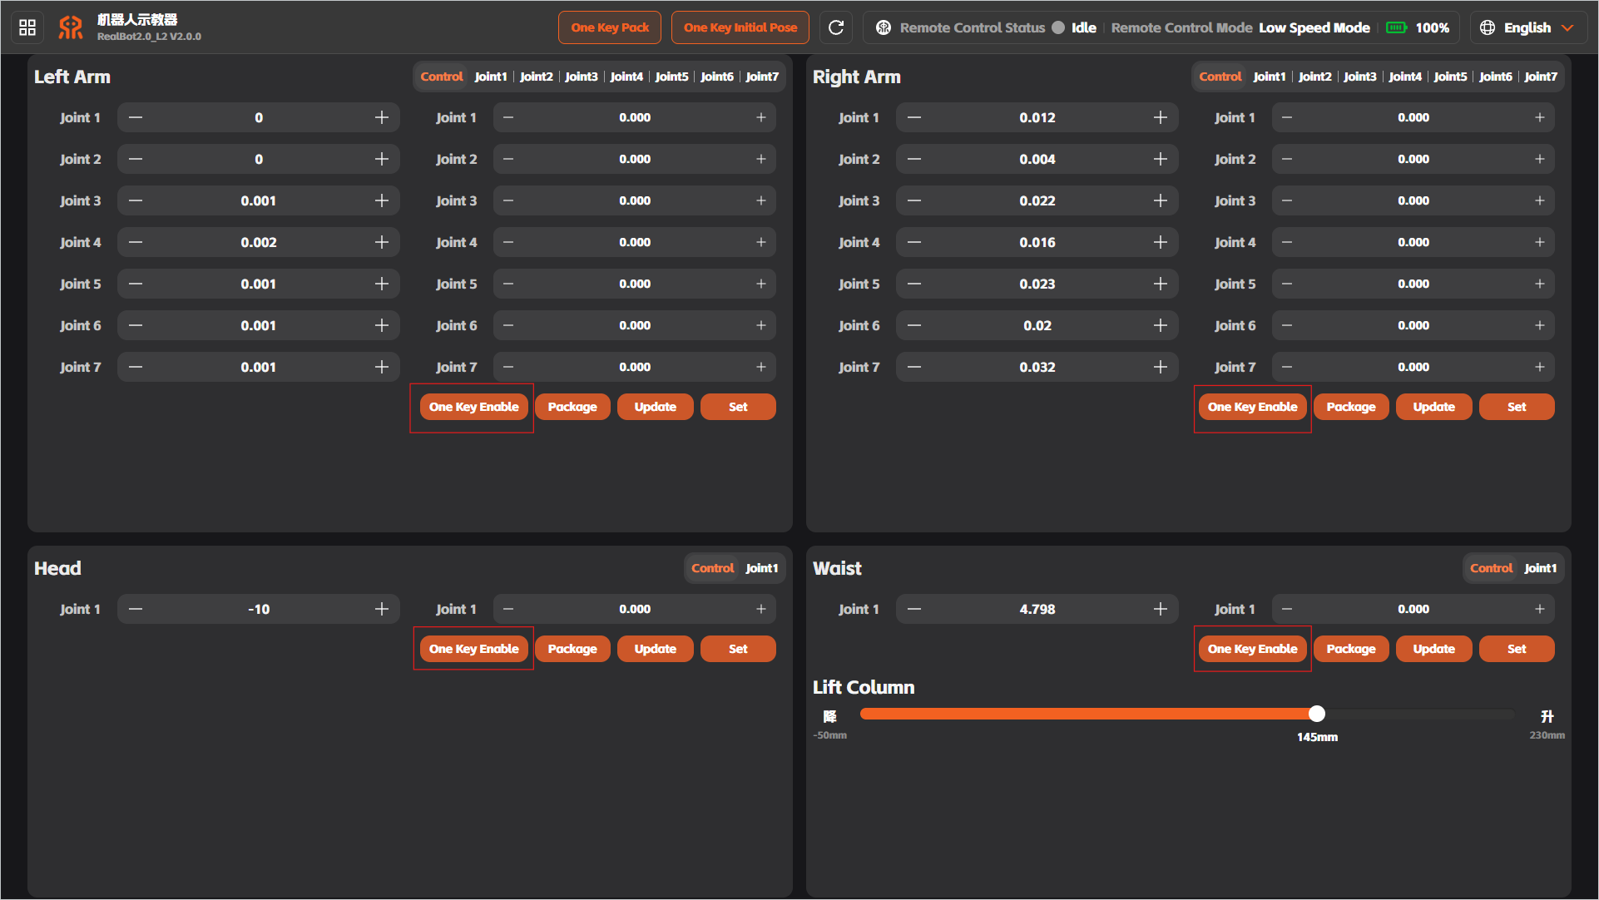Select Left Arm Joint3 tab
1599x900 pixels.
pyautogui.click(x=582, y=77)
